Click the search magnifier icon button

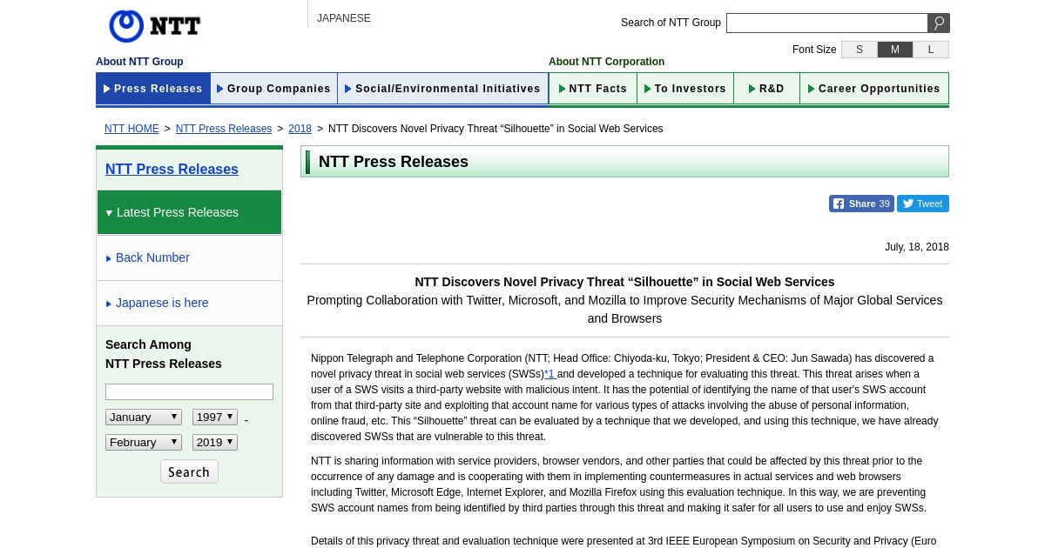click(x=939, y=23)
